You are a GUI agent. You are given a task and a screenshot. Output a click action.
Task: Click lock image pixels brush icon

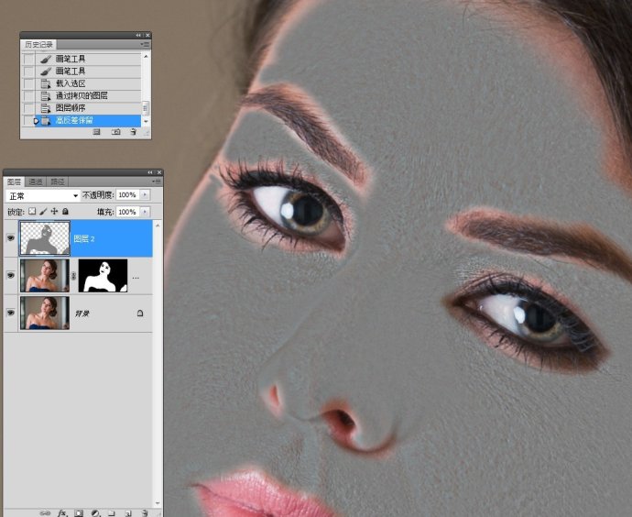[x=44, y=212]
